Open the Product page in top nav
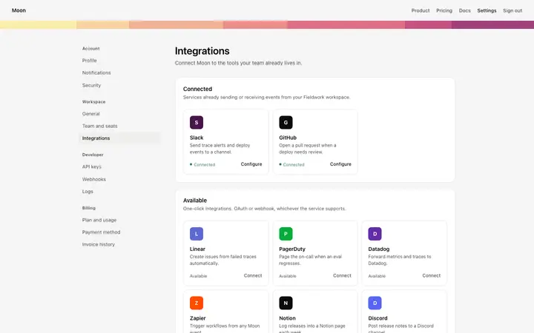Screen dimensions: 534x333 coord(421,10)
